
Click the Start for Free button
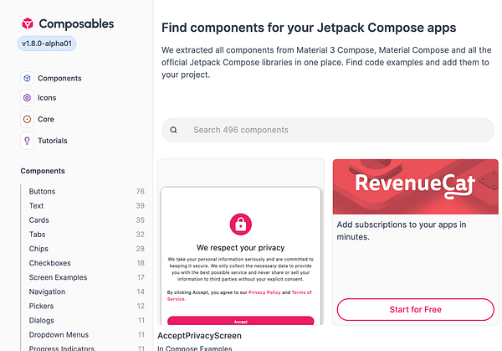pyautogui.click(x=415, y=310)
